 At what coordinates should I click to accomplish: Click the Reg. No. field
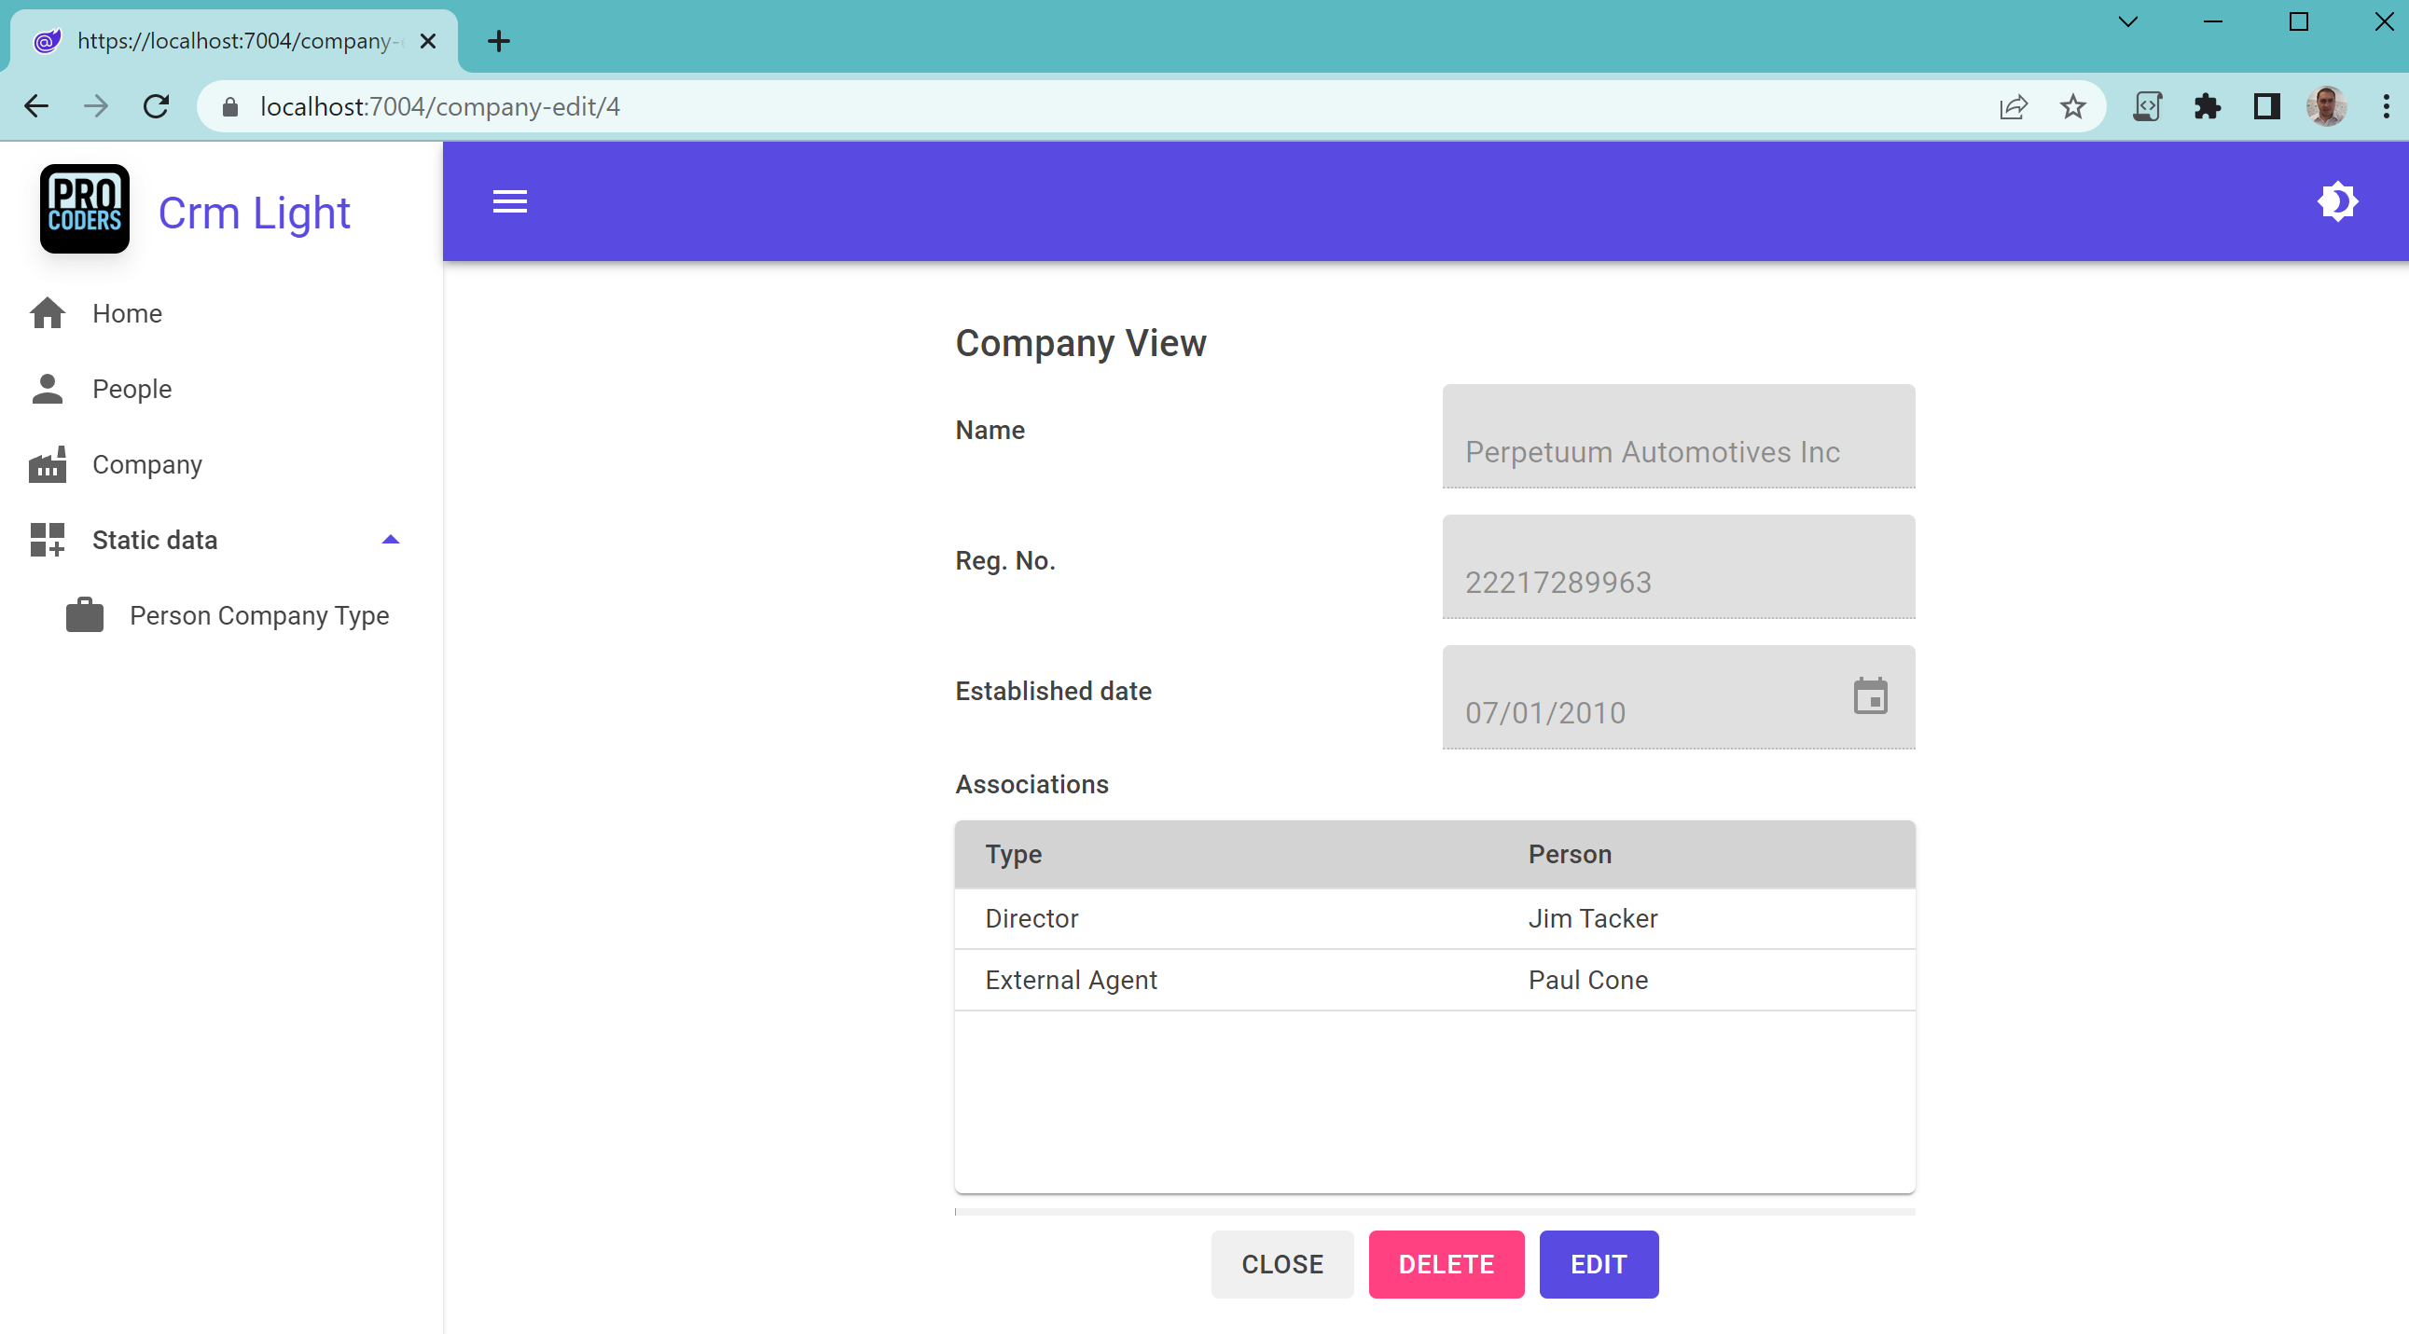pyautogui.click(x=1679, y=567)
